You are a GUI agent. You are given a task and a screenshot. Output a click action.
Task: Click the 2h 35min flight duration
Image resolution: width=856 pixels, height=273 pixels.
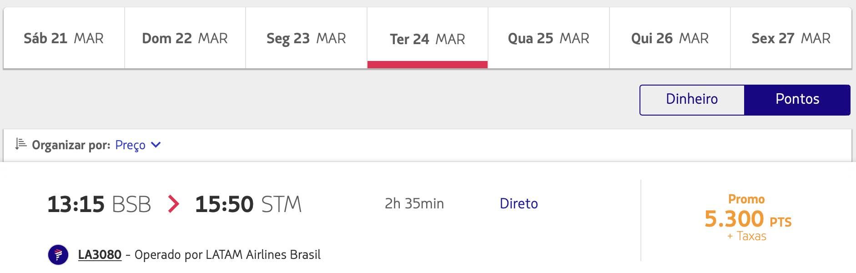coord(414,203)
